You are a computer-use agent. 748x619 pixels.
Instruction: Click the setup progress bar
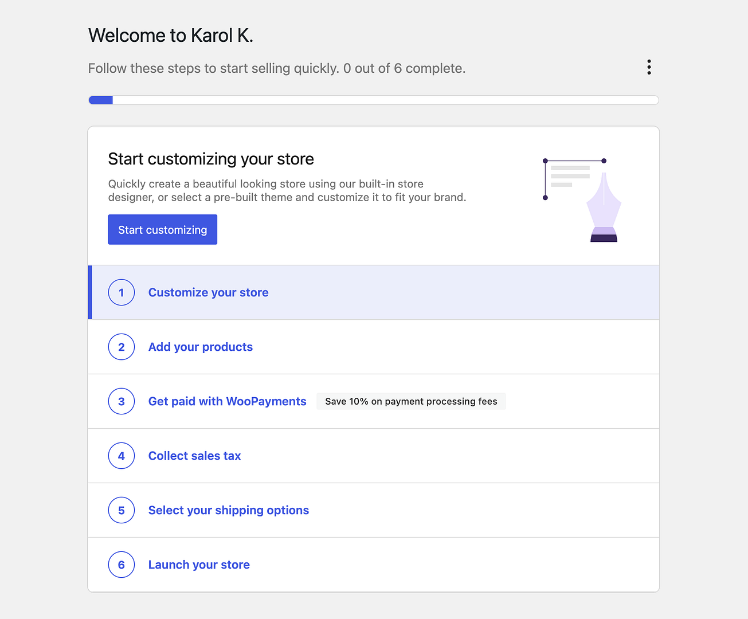[373, 100]
